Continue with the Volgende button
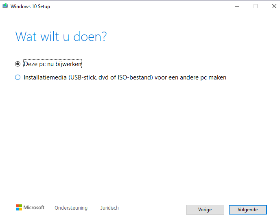Viewport: 280px width, 221px height. [x=247, y=210]
